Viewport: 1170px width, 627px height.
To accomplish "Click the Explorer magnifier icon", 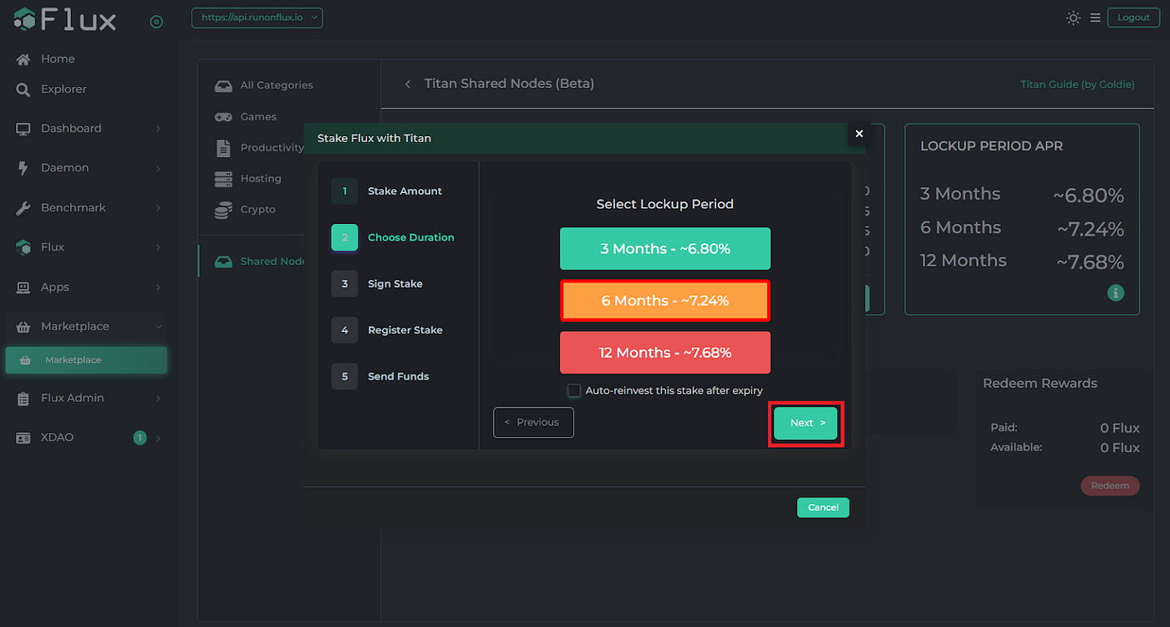I will coord(23,89).
